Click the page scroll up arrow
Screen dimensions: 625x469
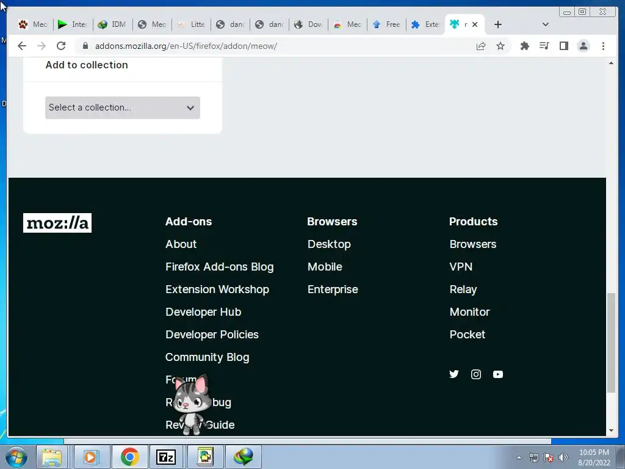611,64
